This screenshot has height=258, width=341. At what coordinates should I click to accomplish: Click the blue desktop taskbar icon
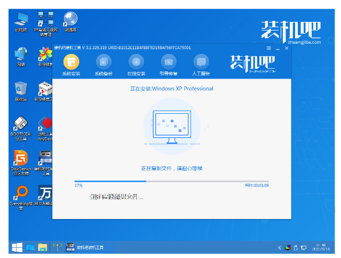30,247
